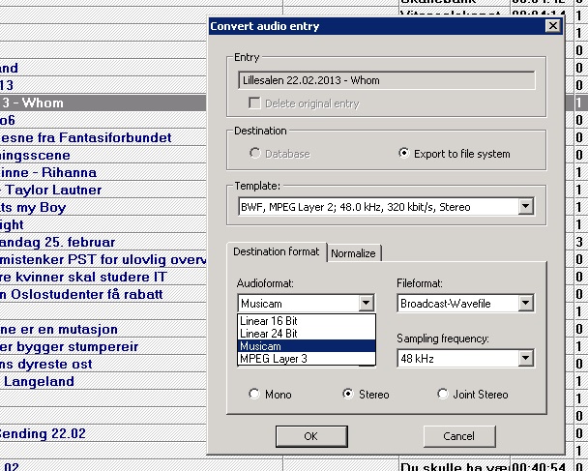Select Linear 24 Bit from list
Viewport: 588px width, 471px height.
307,334
